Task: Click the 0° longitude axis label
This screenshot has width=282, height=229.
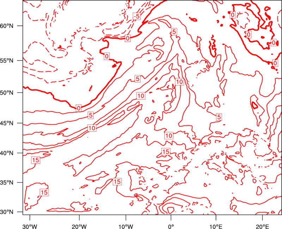Action: [x=171, y=227]
